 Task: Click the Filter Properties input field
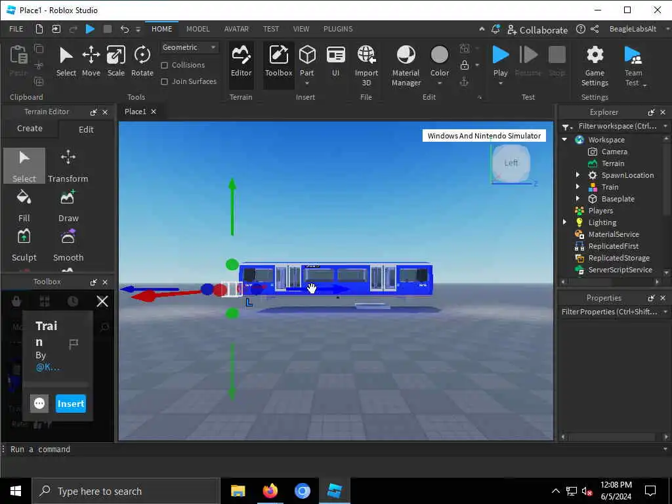point(610,312)
